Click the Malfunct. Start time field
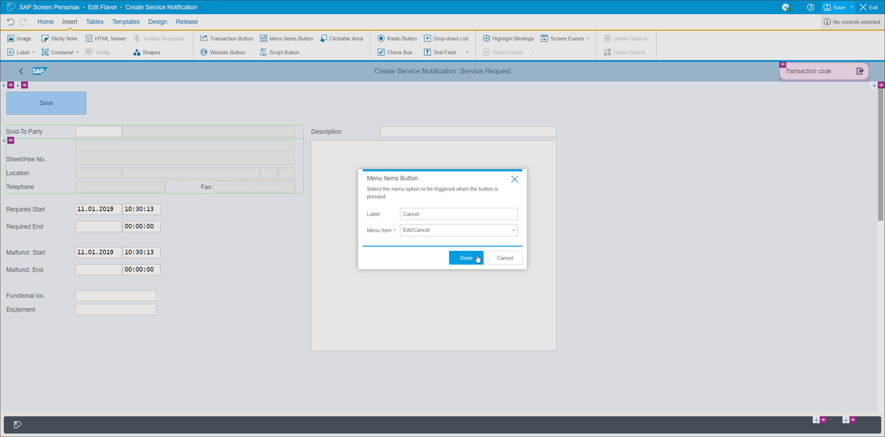 (142, 252)
